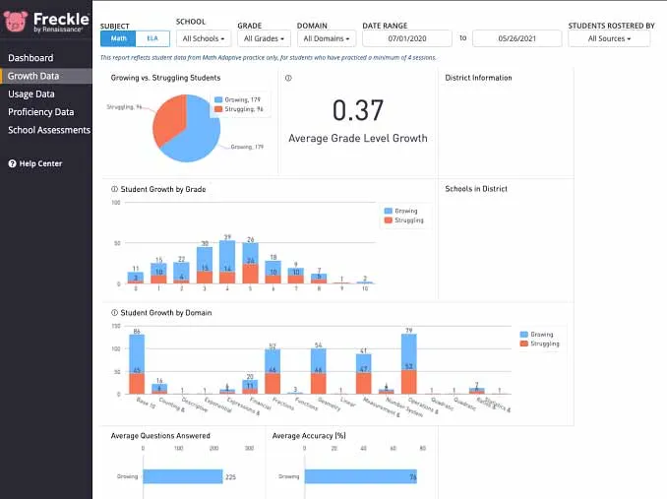Screen dimensions: 667x499
Task: Navigate to School Assessments
Action: 49,130
